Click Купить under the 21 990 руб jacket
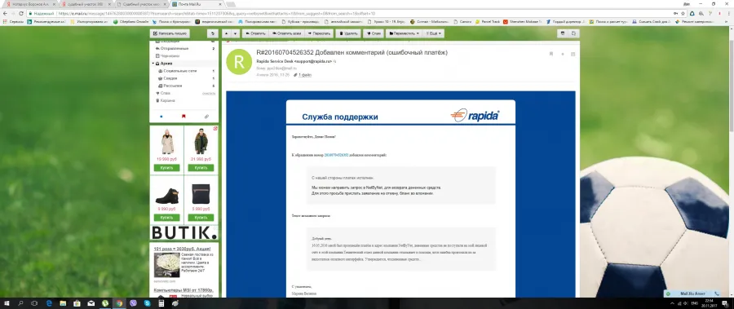Image resolution: width=734 pixels, height=309 pixels. [201, 168]
